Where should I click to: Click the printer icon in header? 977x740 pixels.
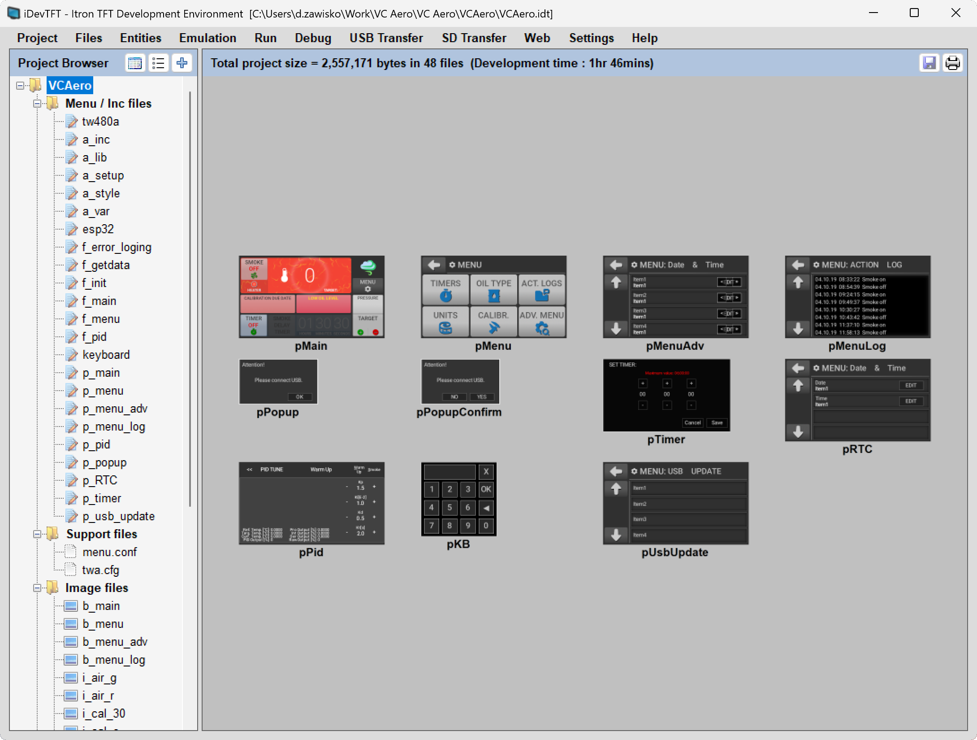pos(952,63)
